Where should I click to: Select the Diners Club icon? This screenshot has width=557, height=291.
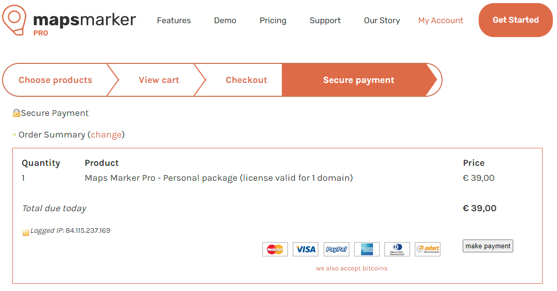pyautogui.click(x=397, y=249)
